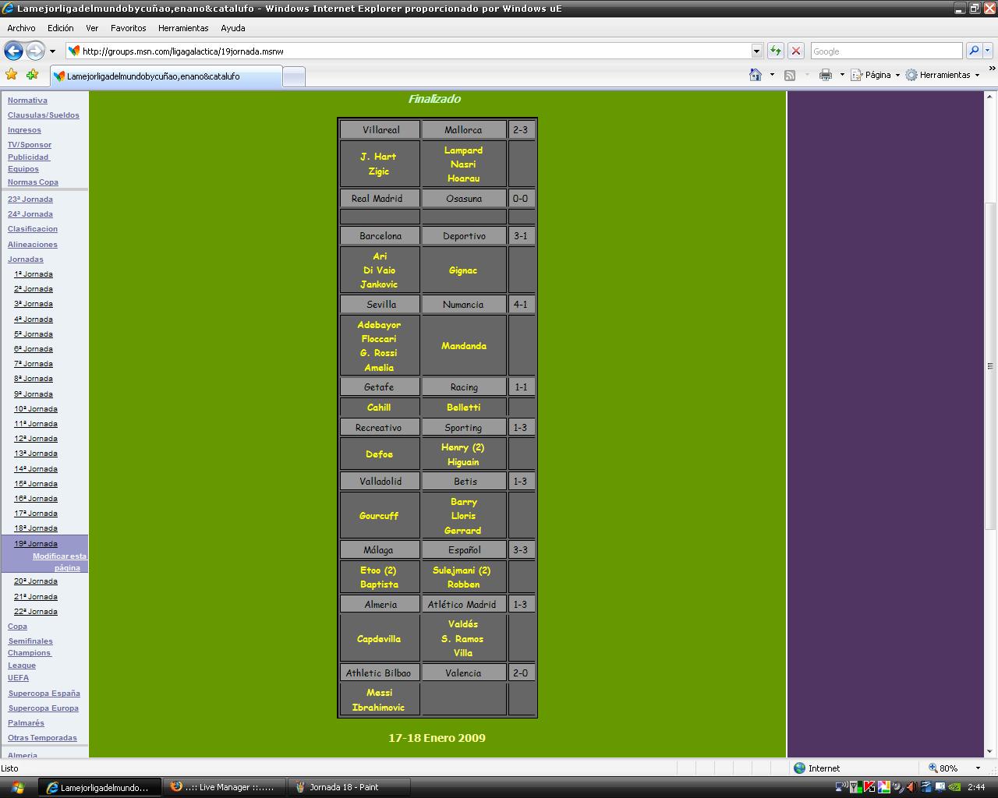Go to 18ª Jornada page
998x798 pixels.
point(36,528)
